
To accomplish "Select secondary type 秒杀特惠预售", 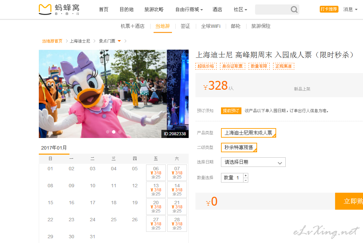I will 239,147.
